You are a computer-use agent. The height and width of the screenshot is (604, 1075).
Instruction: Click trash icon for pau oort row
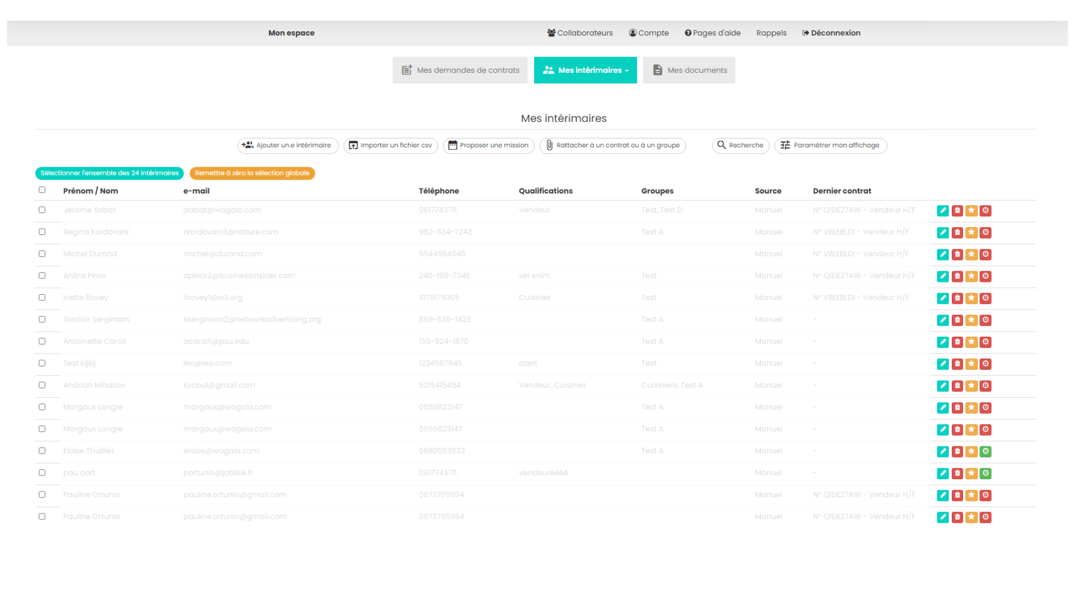[x=957, y=474]
